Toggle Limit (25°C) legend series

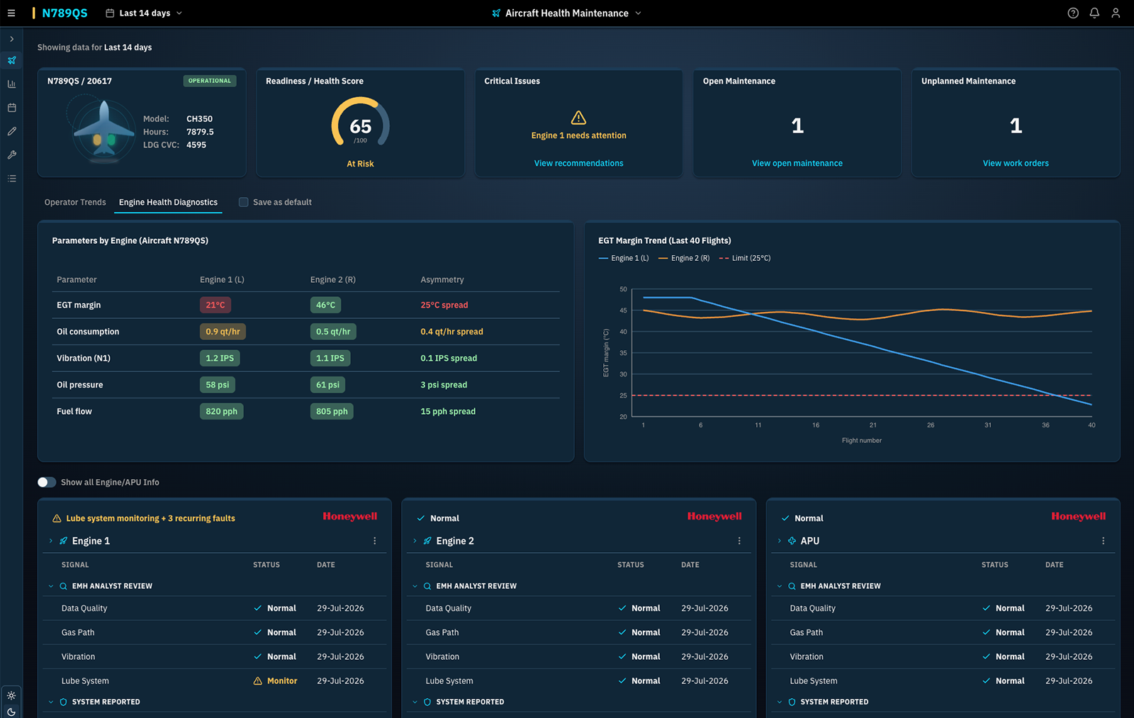tap(745, 258)
